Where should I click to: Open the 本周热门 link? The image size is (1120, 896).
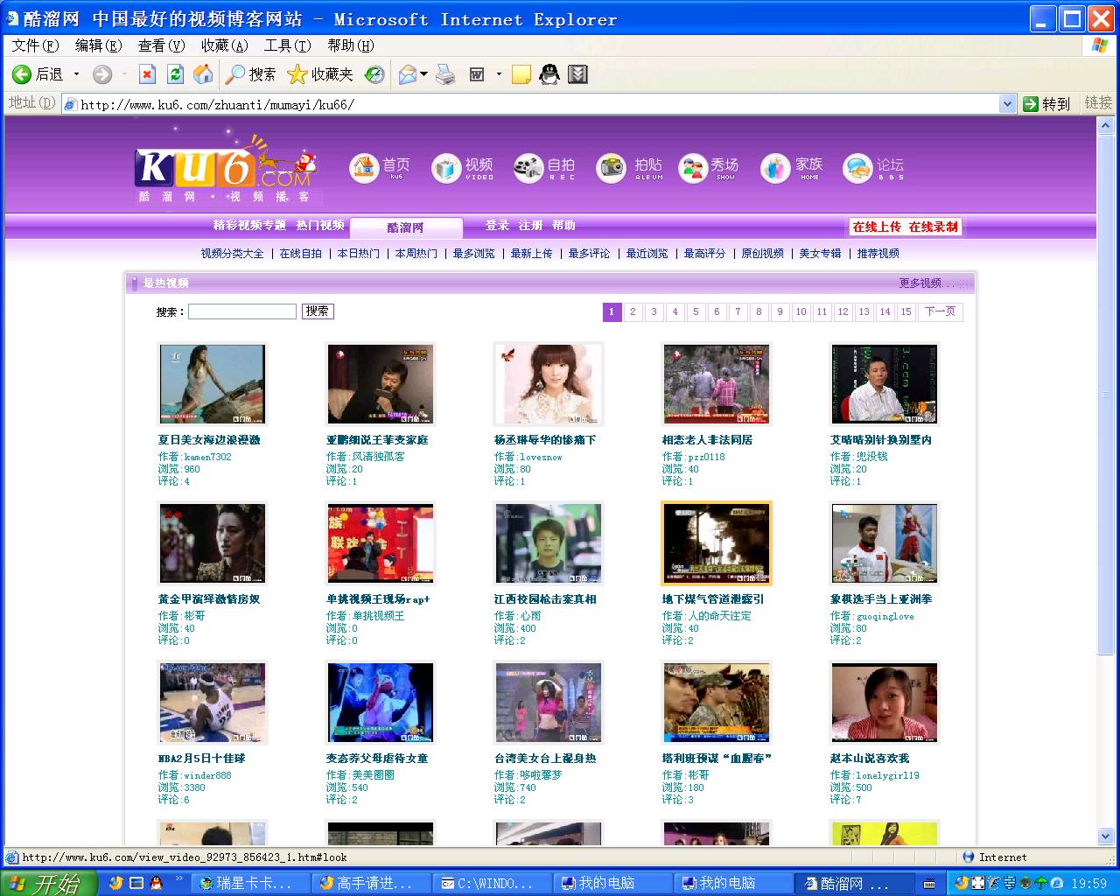[x=416, y=254]
